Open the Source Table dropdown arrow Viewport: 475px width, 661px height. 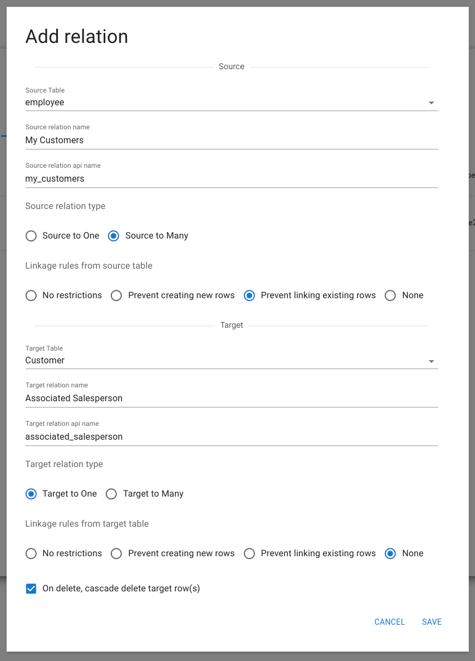coord(431,103)
